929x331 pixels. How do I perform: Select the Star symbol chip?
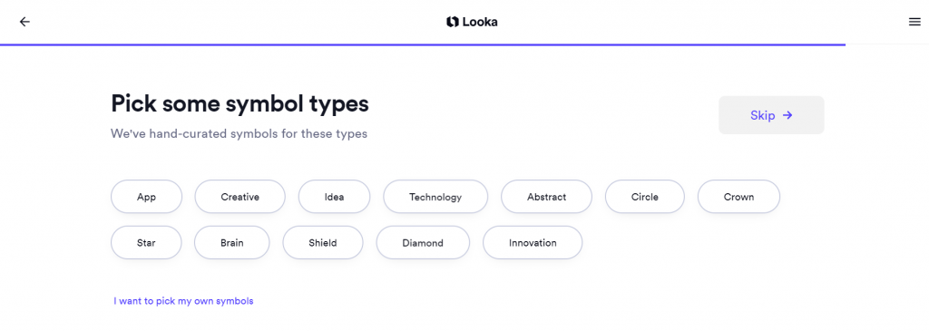tap(146, 243)
